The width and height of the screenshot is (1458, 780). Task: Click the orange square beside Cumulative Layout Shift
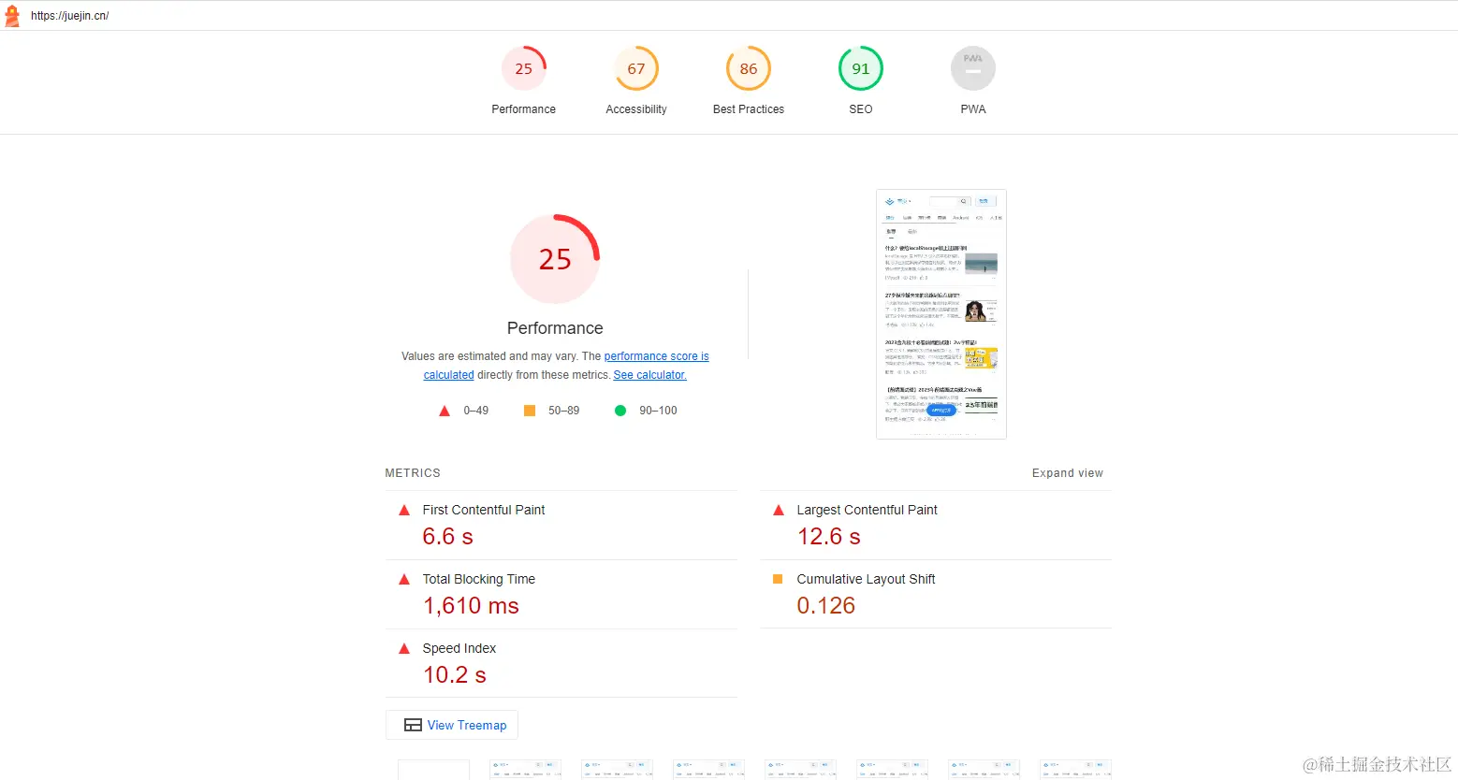[x=778, y=579]
